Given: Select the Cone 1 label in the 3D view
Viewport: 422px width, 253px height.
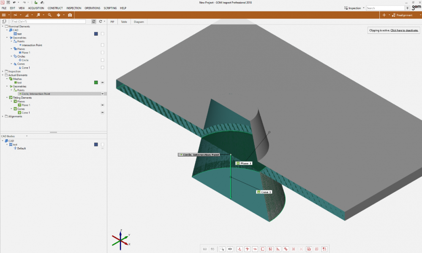Looking at the screenshot, I should click(264, 192).
